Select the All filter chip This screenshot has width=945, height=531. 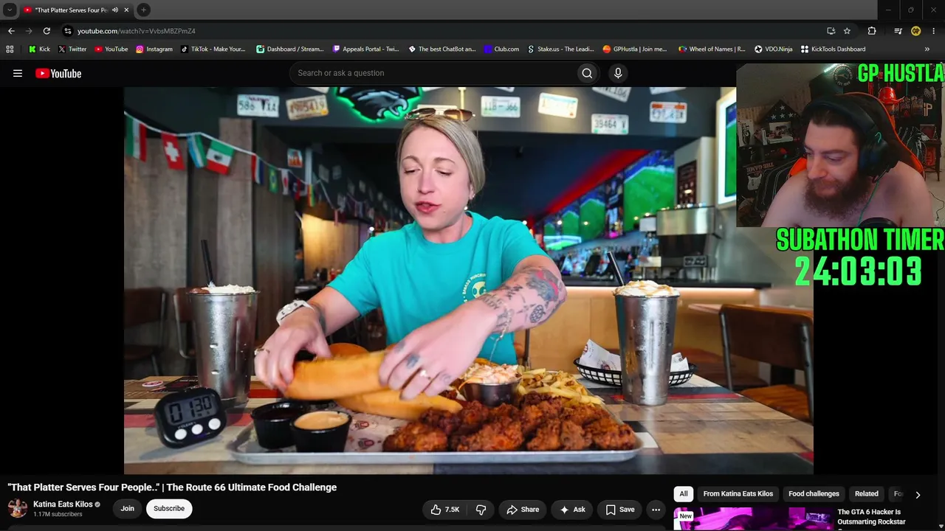click(684, 494)
